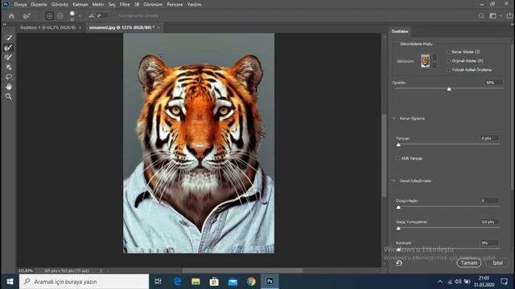Collapse the Kenar Algılama section
The image size is (515, 289).
pos(393,118)
